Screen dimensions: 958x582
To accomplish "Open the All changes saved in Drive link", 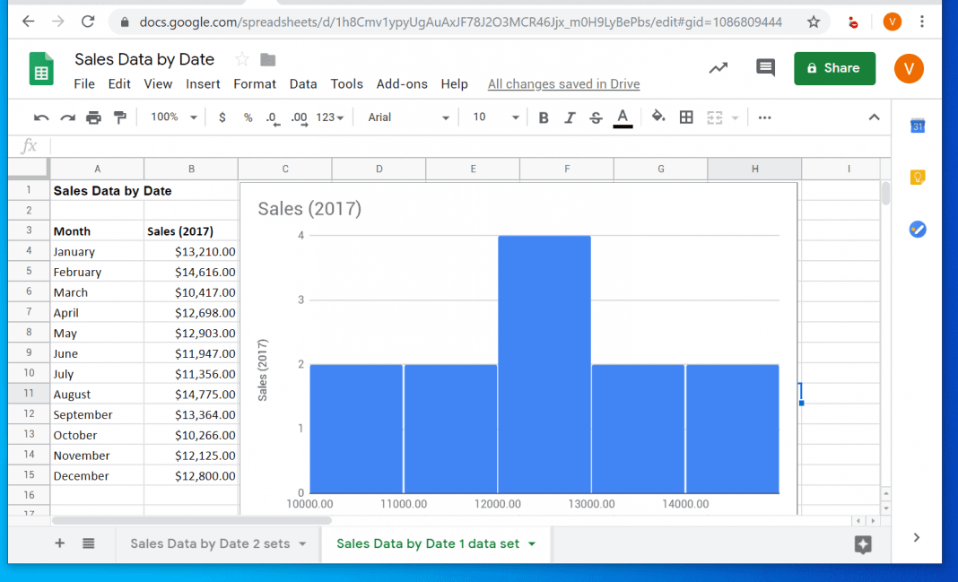I will pos(563,83).
